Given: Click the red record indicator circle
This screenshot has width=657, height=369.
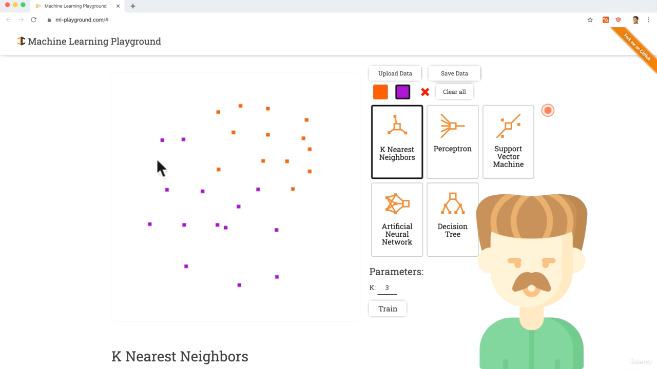Looking at the screenshot, I should point(548,111).
